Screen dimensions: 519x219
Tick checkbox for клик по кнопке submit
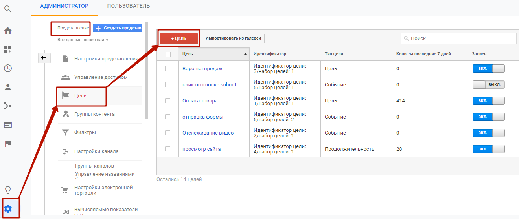168,84
